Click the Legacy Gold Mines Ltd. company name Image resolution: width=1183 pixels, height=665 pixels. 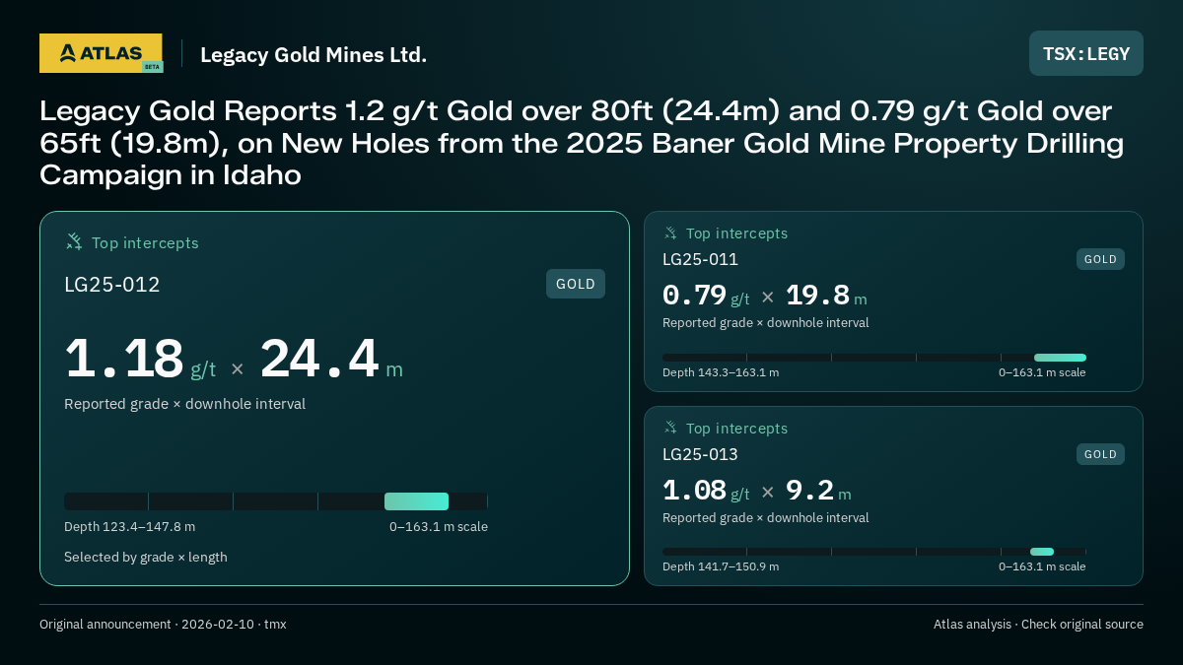pyautogui.click(x=313, y=54)
